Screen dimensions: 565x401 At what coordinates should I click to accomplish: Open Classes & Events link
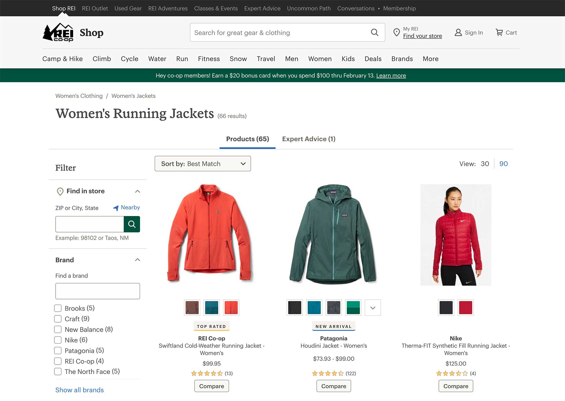point(216,8)
